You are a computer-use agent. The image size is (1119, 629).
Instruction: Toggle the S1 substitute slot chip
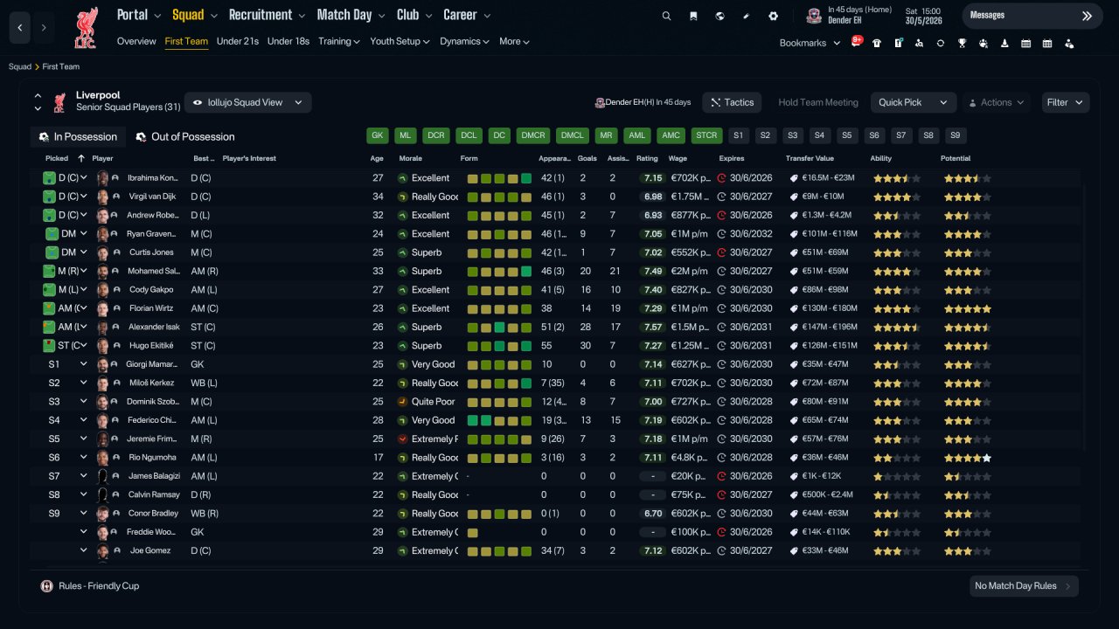[739, 135]
